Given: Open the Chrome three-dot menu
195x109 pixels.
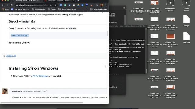Looking at the screenshot, I should [x=106, y=5].
